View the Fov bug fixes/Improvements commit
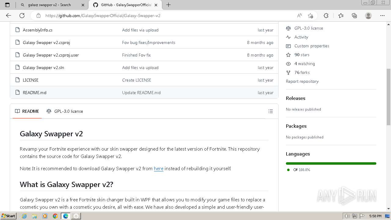Screen dimensions: 391x220 (149, 42)
